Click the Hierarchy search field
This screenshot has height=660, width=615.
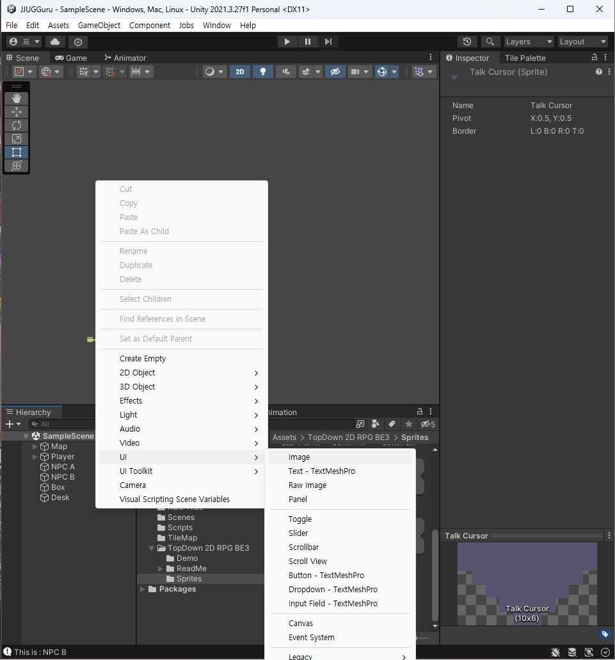[62, 424]
